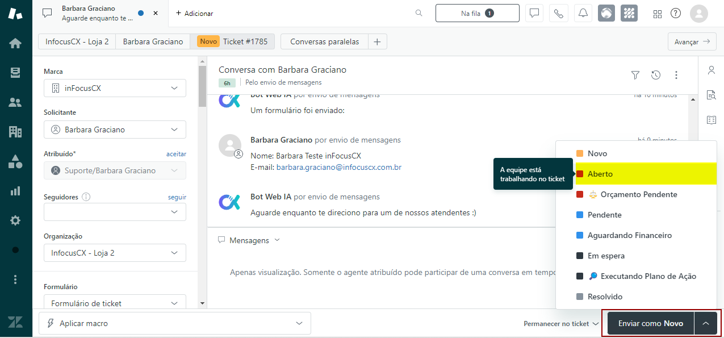
Task: Choose Resolvido status option
Action: click(605, 297)
